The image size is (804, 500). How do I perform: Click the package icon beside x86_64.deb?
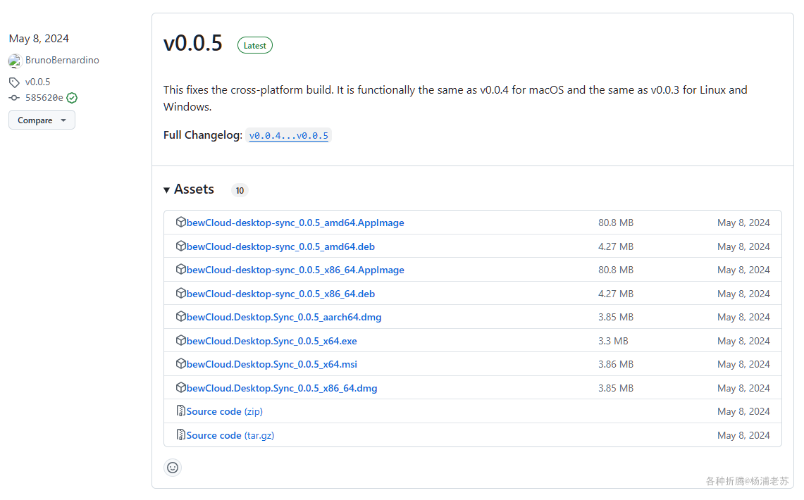(x=180, y=293)
